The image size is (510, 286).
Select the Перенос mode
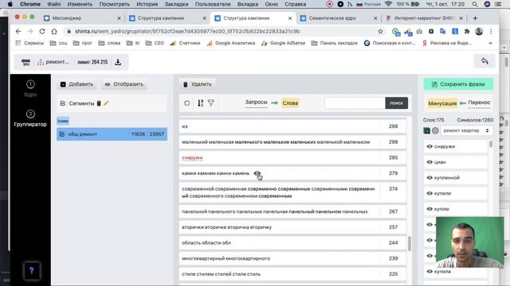point(480,102)
